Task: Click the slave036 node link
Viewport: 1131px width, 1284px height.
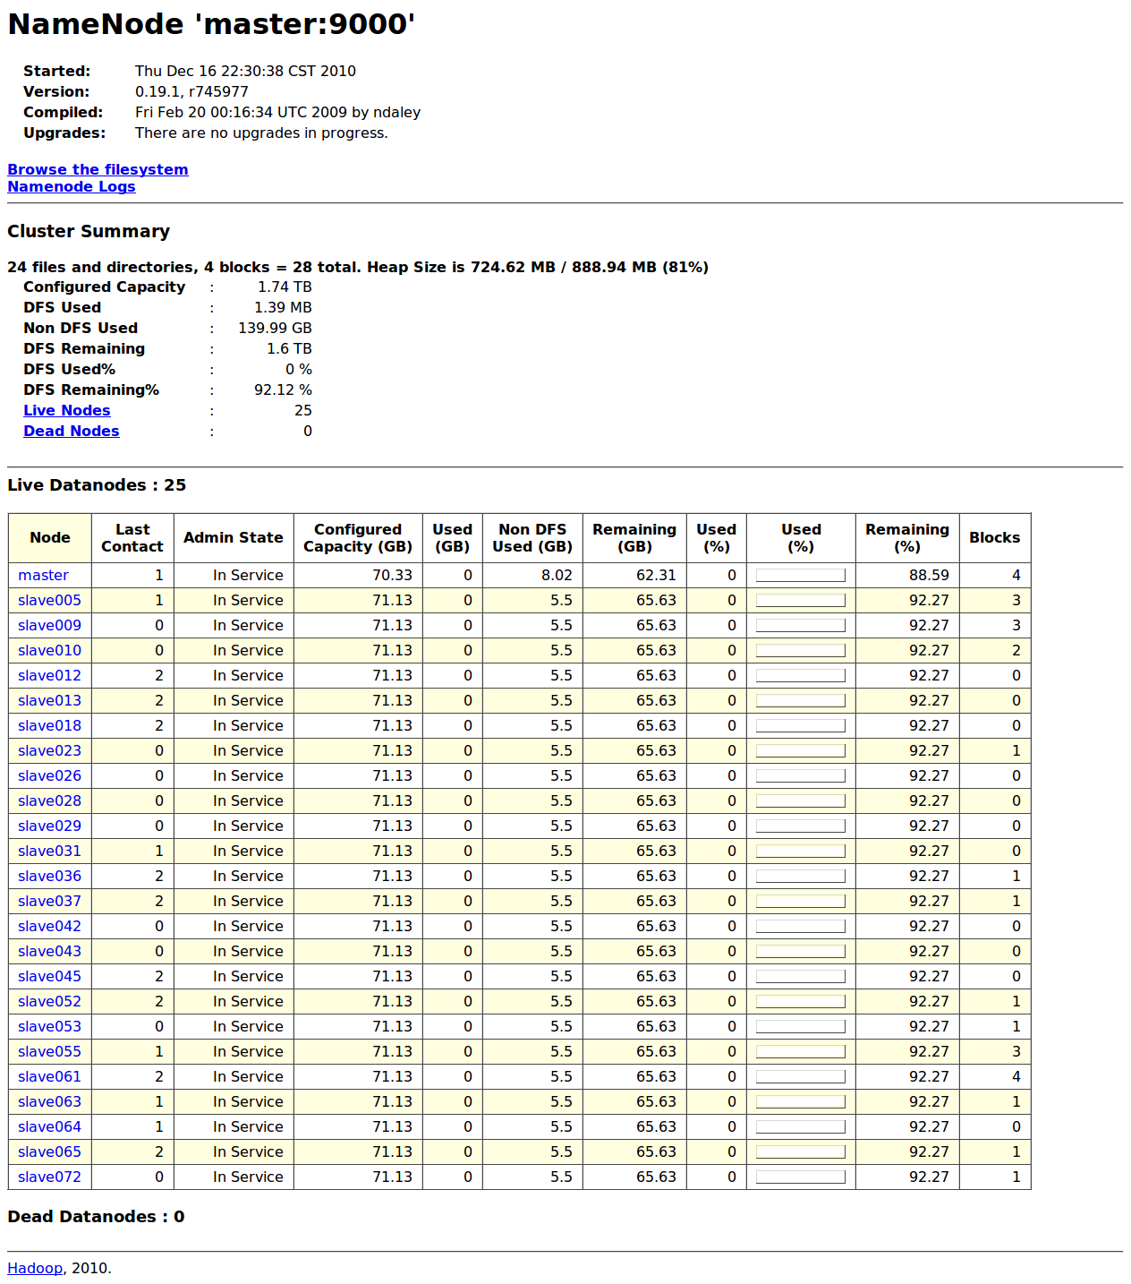Action: [x=49, y=876]
